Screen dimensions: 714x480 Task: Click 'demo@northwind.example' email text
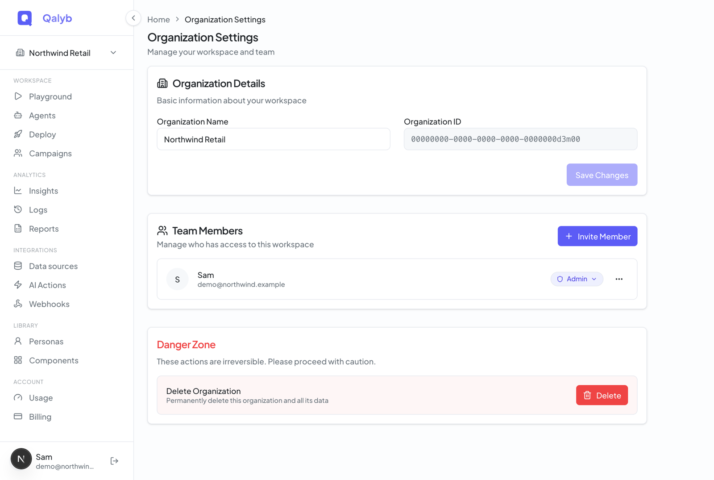tap(241, 284)
